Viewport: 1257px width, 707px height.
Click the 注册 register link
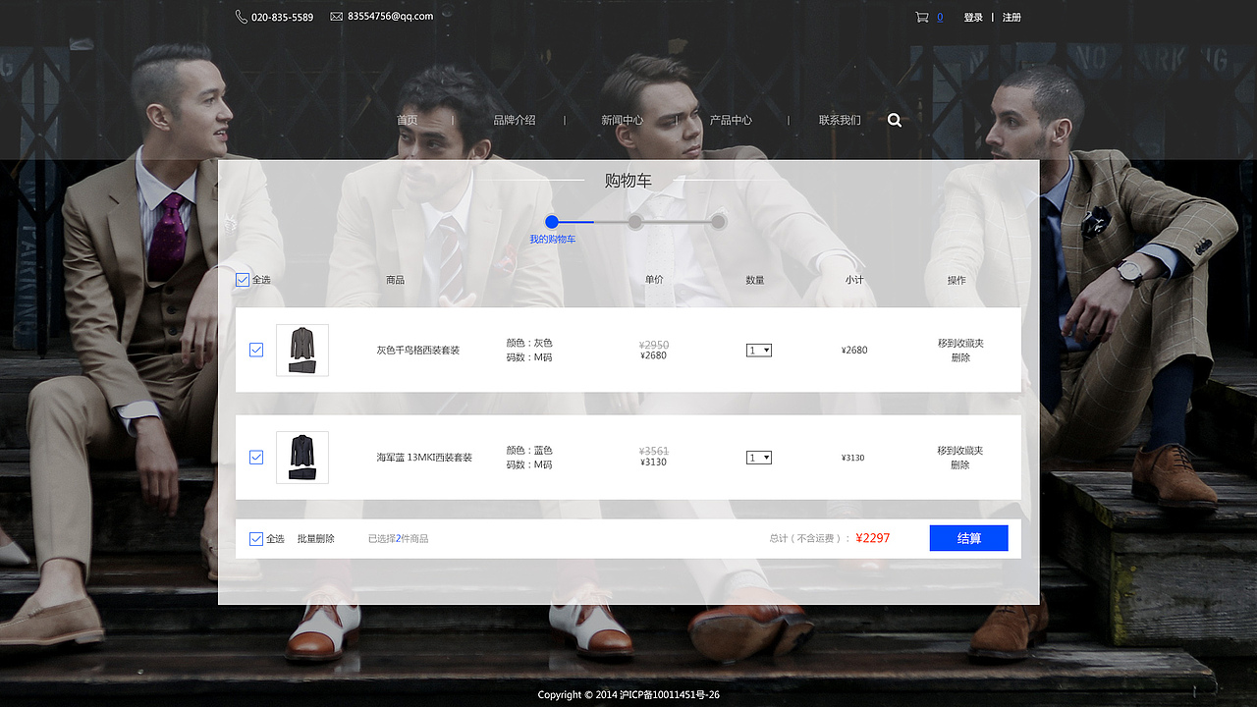click(x=1011, y=17)
